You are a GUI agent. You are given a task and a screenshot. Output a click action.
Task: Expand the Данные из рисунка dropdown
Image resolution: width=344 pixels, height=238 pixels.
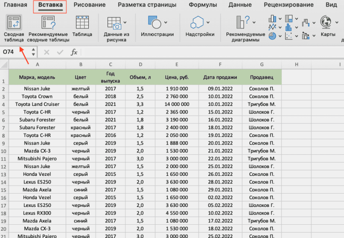point(125,22)
